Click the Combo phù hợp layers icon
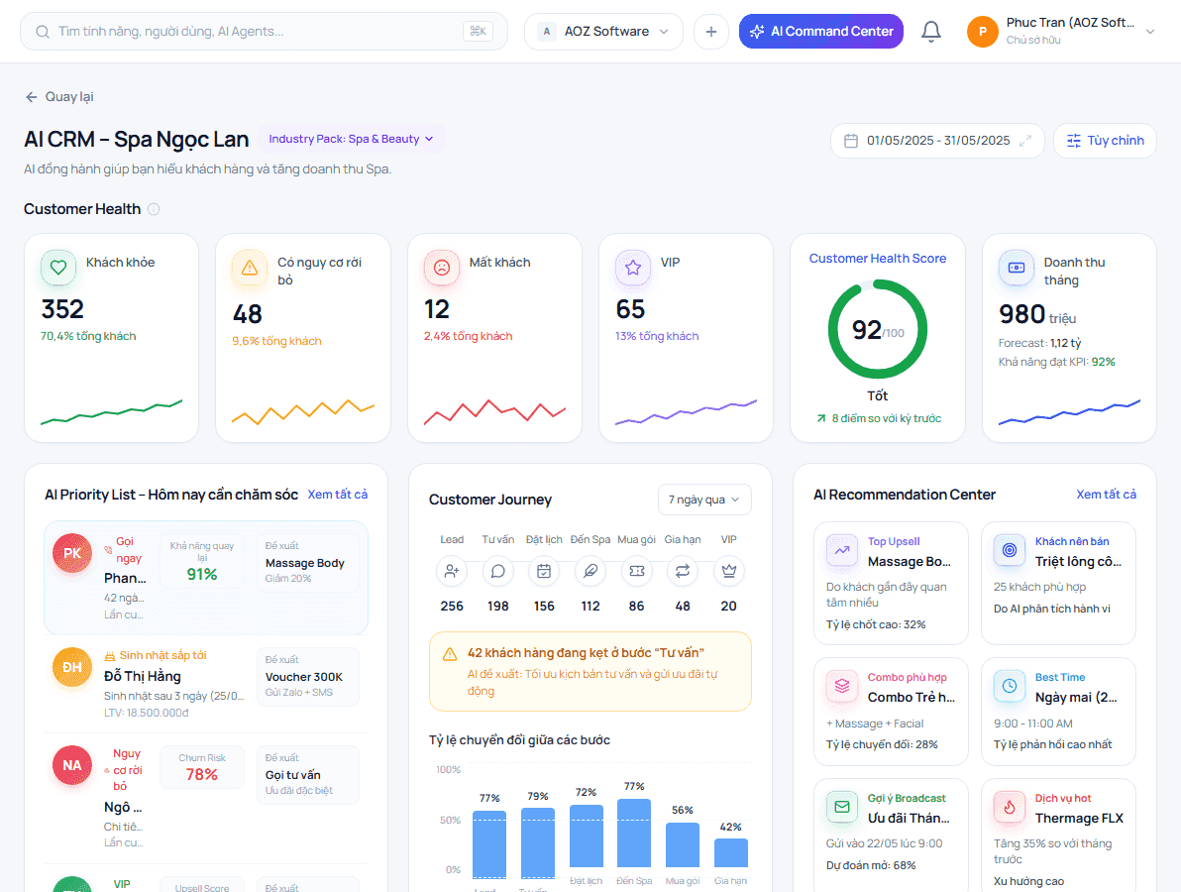The height and width of the screenshot is (892, 1181). pos(842,686)
